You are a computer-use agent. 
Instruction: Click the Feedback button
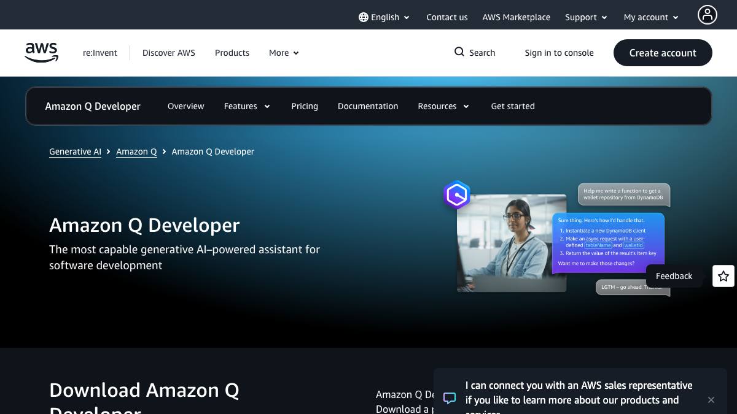coord(674,276)
